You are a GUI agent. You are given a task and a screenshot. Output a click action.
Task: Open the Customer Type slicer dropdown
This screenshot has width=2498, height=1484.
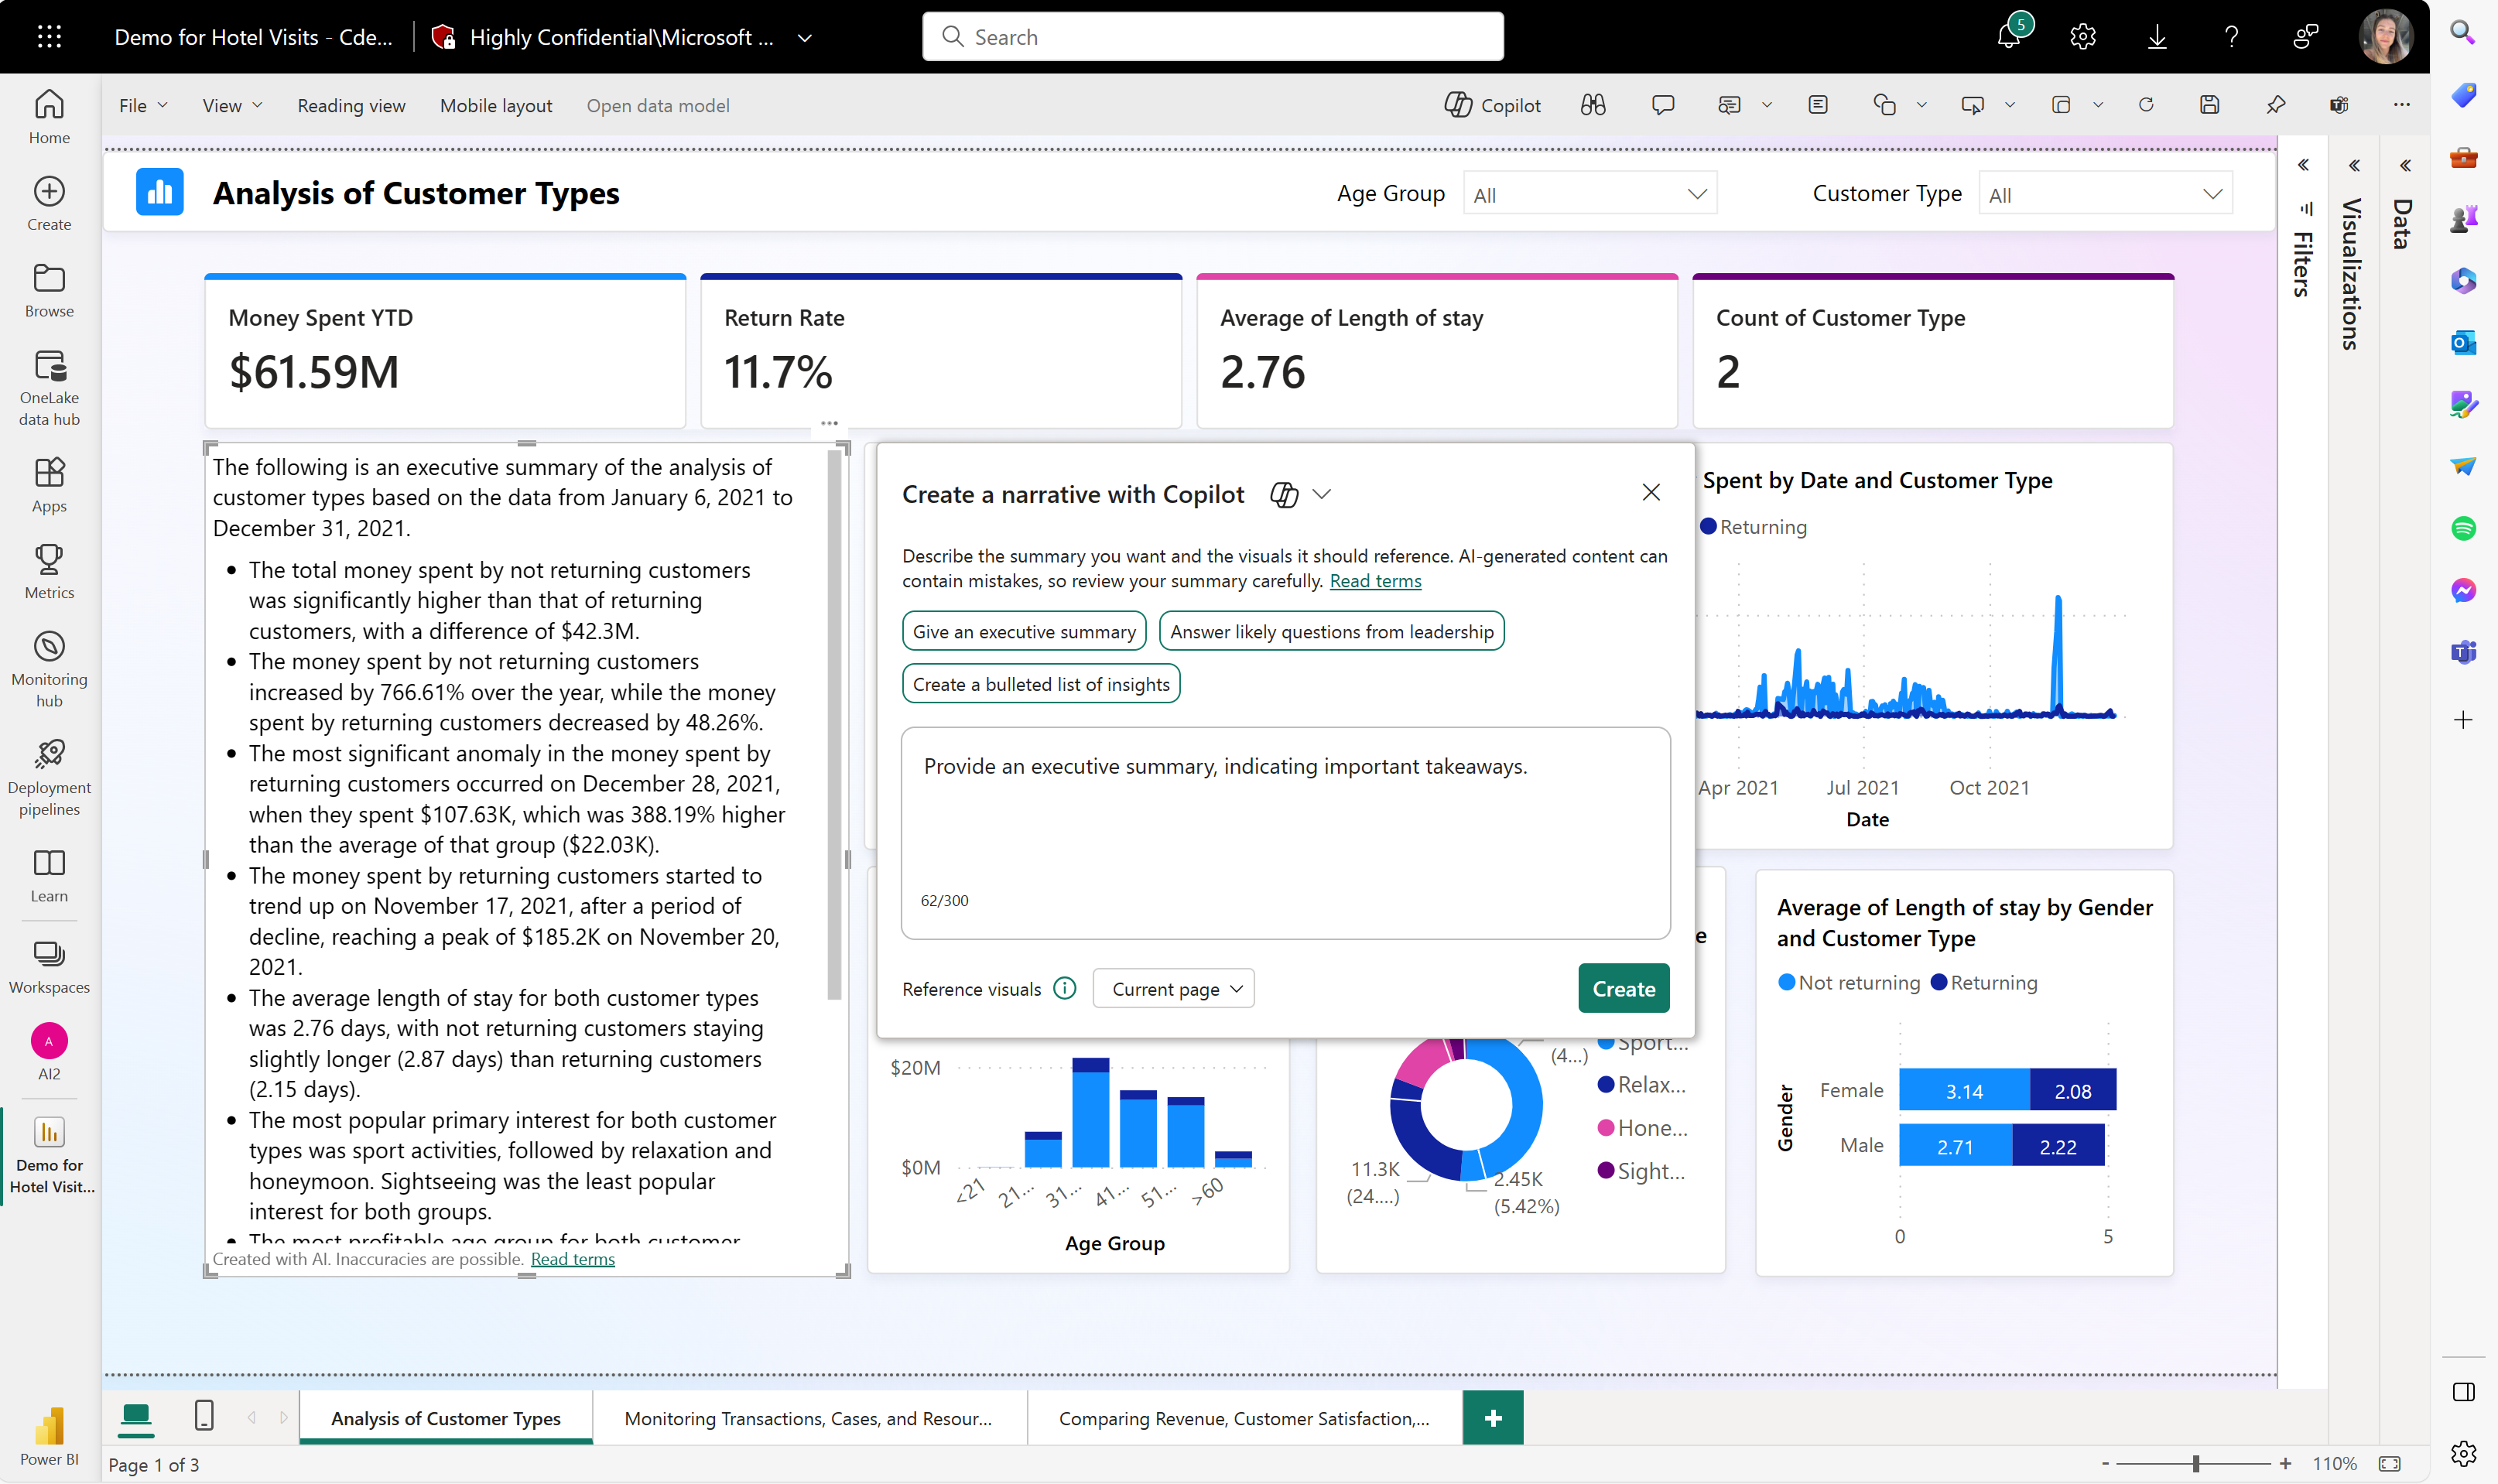point(2104,194)
